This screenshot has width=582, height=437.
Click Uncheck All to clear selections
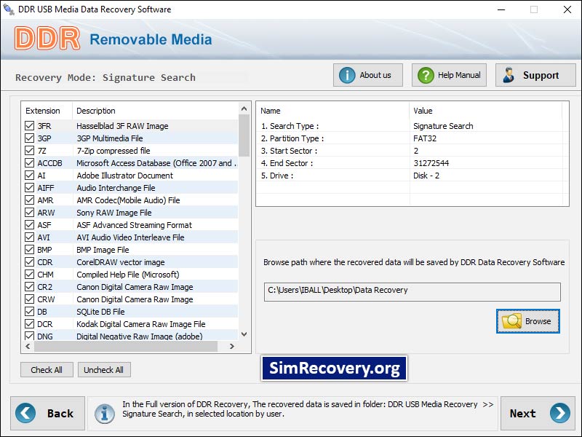[x=104, y=369]
